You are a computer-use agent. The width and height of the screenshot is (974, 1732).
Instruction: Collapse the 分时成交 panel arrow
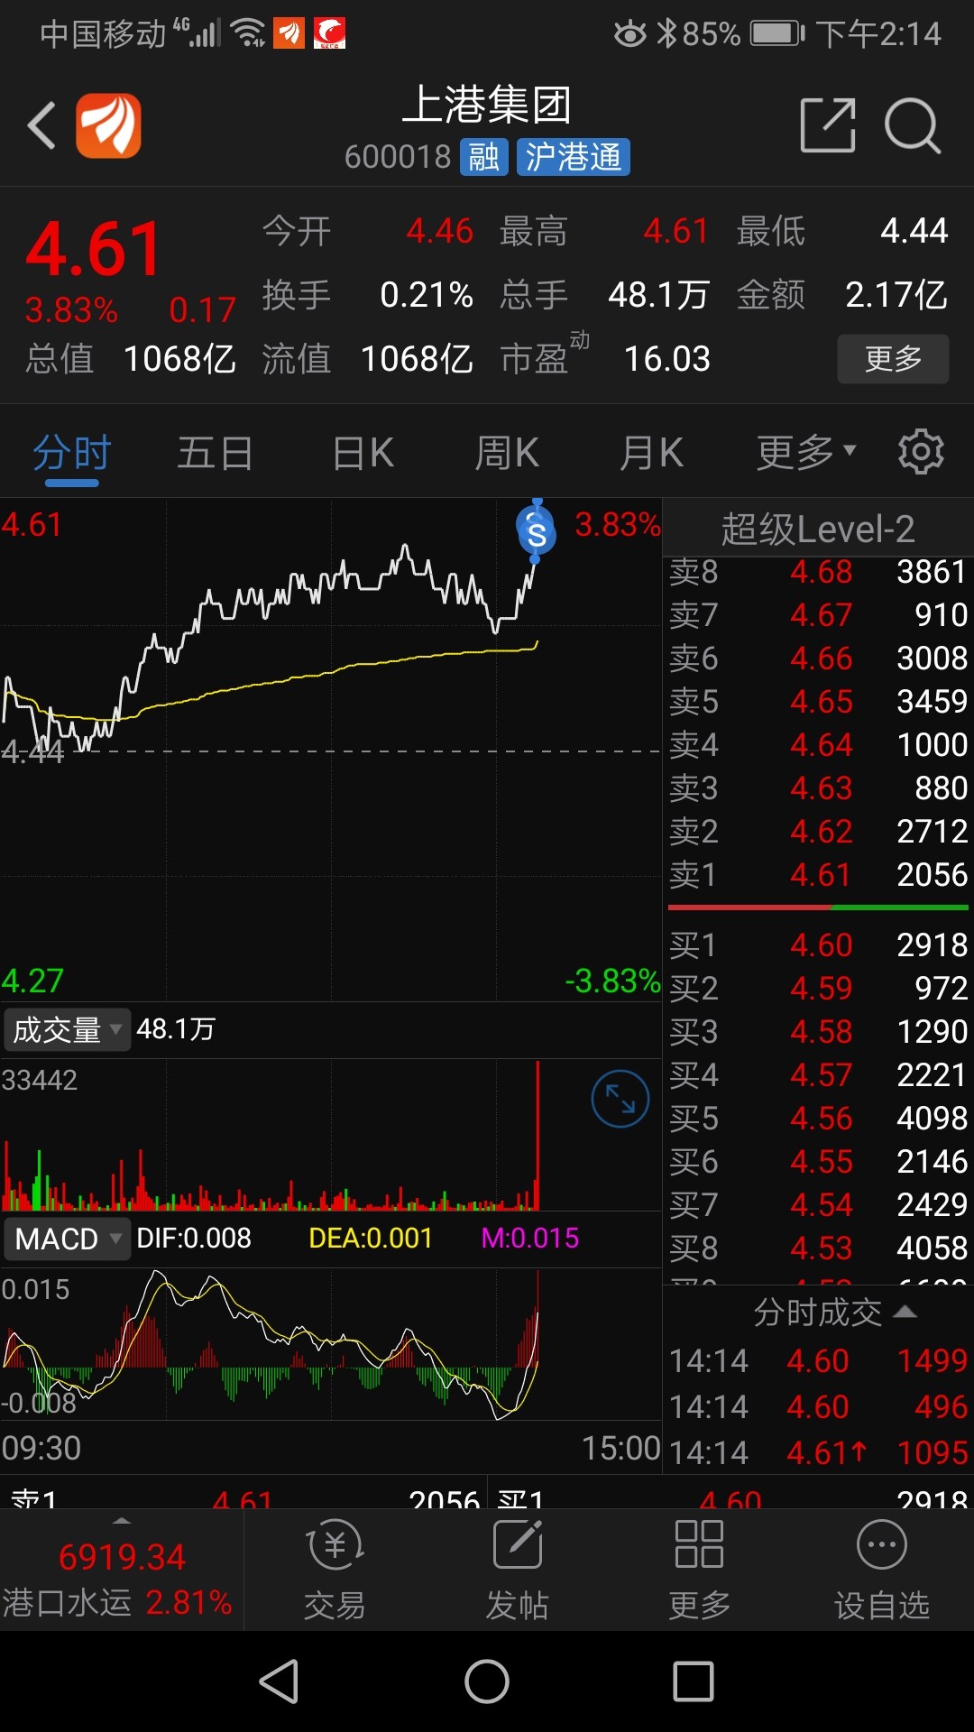point(905,1312)
